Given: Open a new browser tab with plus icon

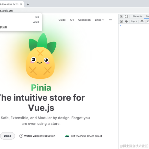Looking at the screenshot, I should [28, 4].
